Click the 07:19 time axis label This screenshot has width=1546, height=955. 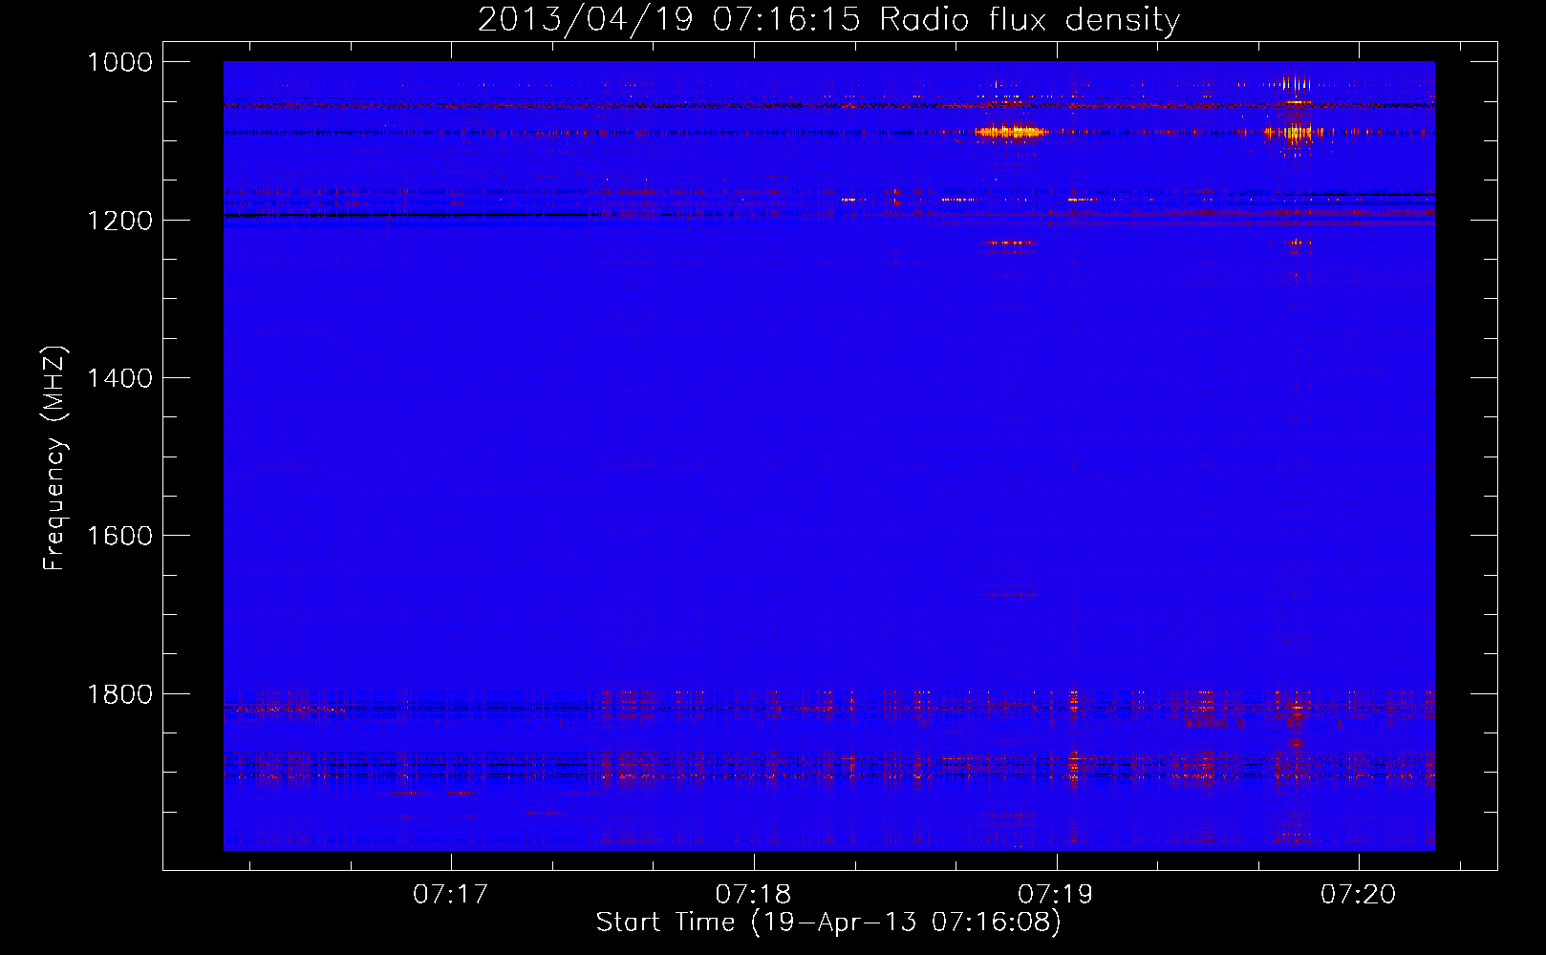[x=1056, y=895]
